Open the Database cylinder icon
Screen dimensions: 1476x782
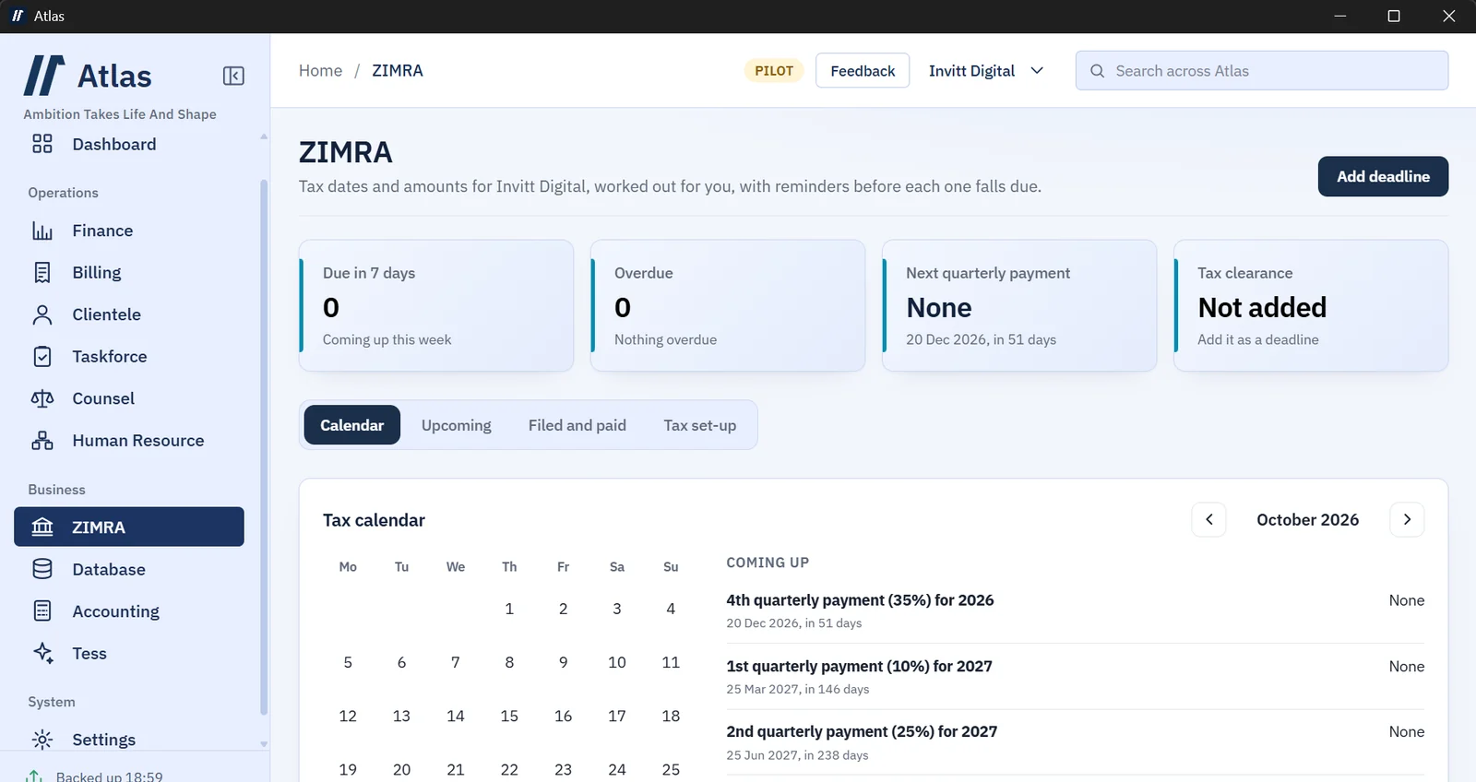(x=42, y=569)
